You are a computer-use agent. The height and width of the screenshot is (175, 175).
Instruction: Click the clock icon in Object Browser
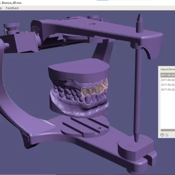click(167, 135)
